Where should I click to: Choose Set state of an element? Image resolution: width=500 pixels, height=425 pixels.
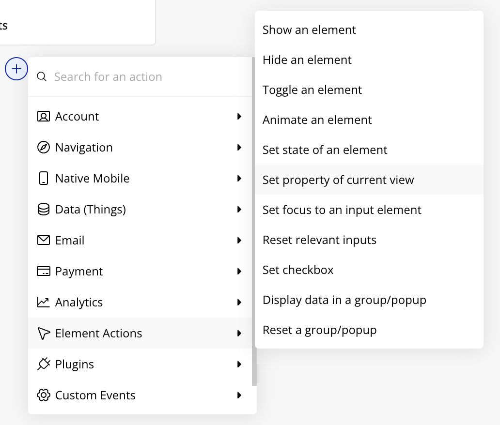click(369, 150)
